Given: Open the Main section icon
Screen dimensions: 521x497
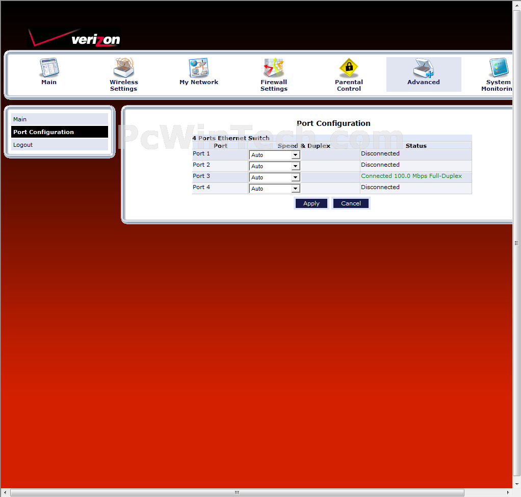Looking at the screenshot, I should (49, 68).
